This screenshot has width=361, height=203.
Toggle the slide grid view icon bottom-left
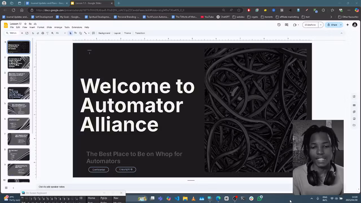click(6, 187)
